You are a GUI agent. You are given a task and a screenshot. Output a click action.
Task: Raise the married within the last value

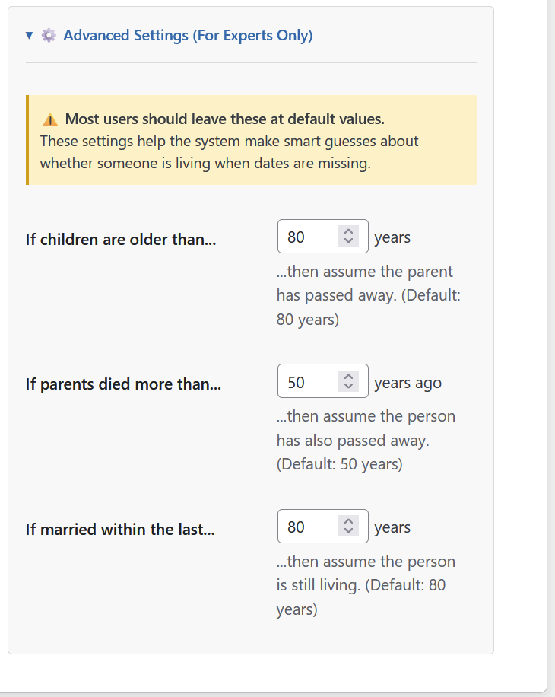pyautogui.click(x=348, y=522)
